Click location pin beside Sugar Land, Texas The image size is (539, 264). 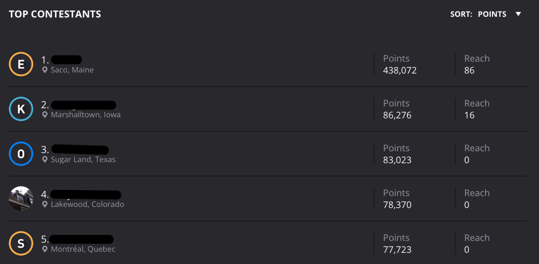click(45, 159)
